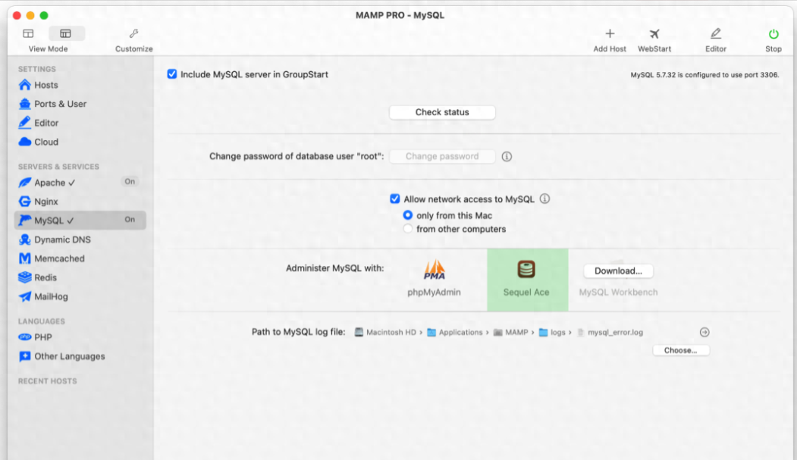This screenshot has width=797, height=460.
Task: Zoom the MAMP PRO window with green button
Action: [44, 15]
